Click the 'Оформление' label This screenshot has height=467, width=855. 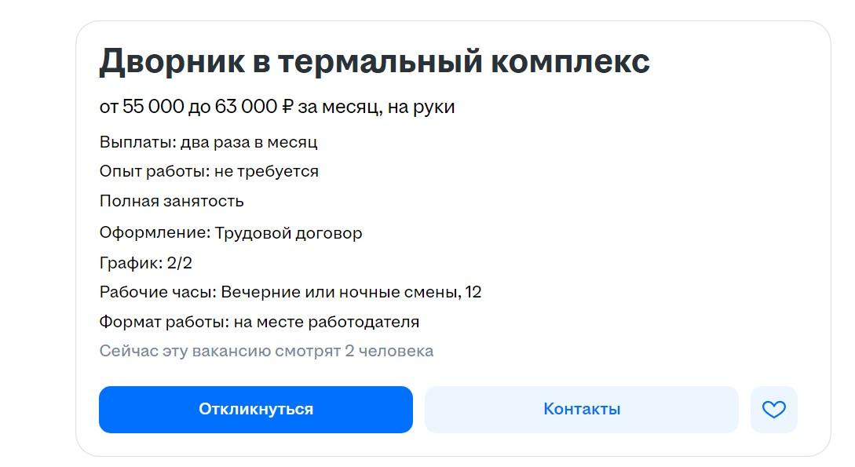click(153, 233)
